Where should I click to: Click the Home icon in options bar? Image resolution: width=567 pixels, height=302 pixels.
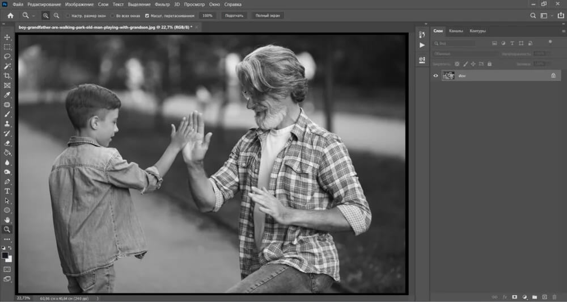point(10,15)
